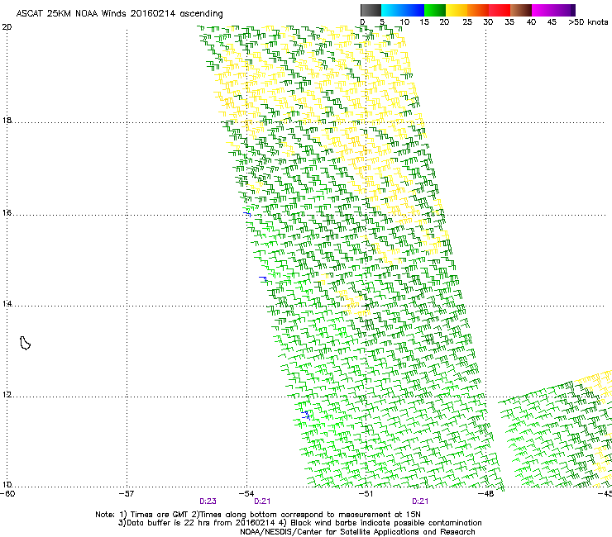Click the legend scale label '40'

coord(531,22)
